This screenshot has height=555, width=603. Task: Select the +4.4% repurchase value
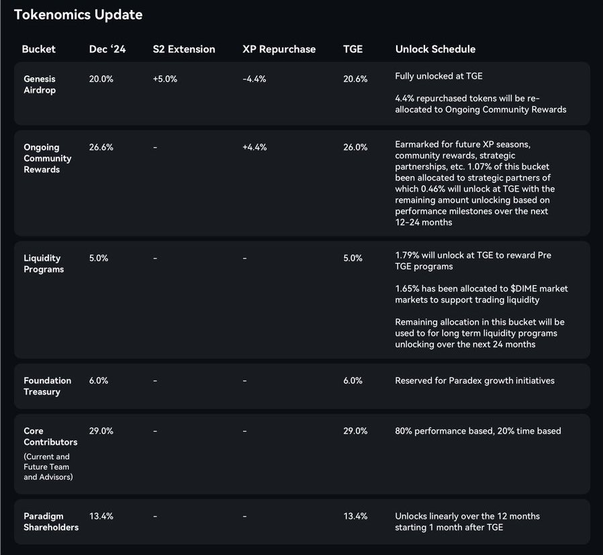coord(254,147)
